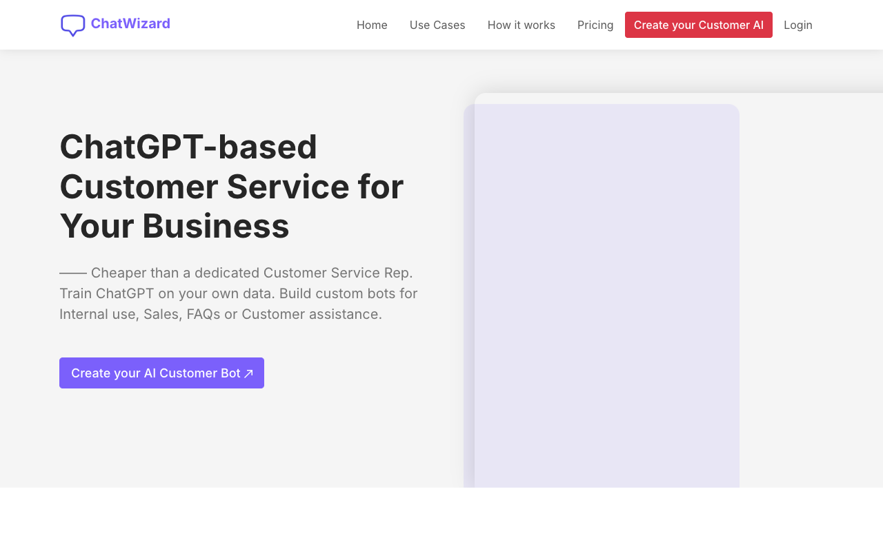Click the lavender preview panel in hero
Image resolution: width=883 pixels, height=551 pixels.
click(x=602, y=296)
